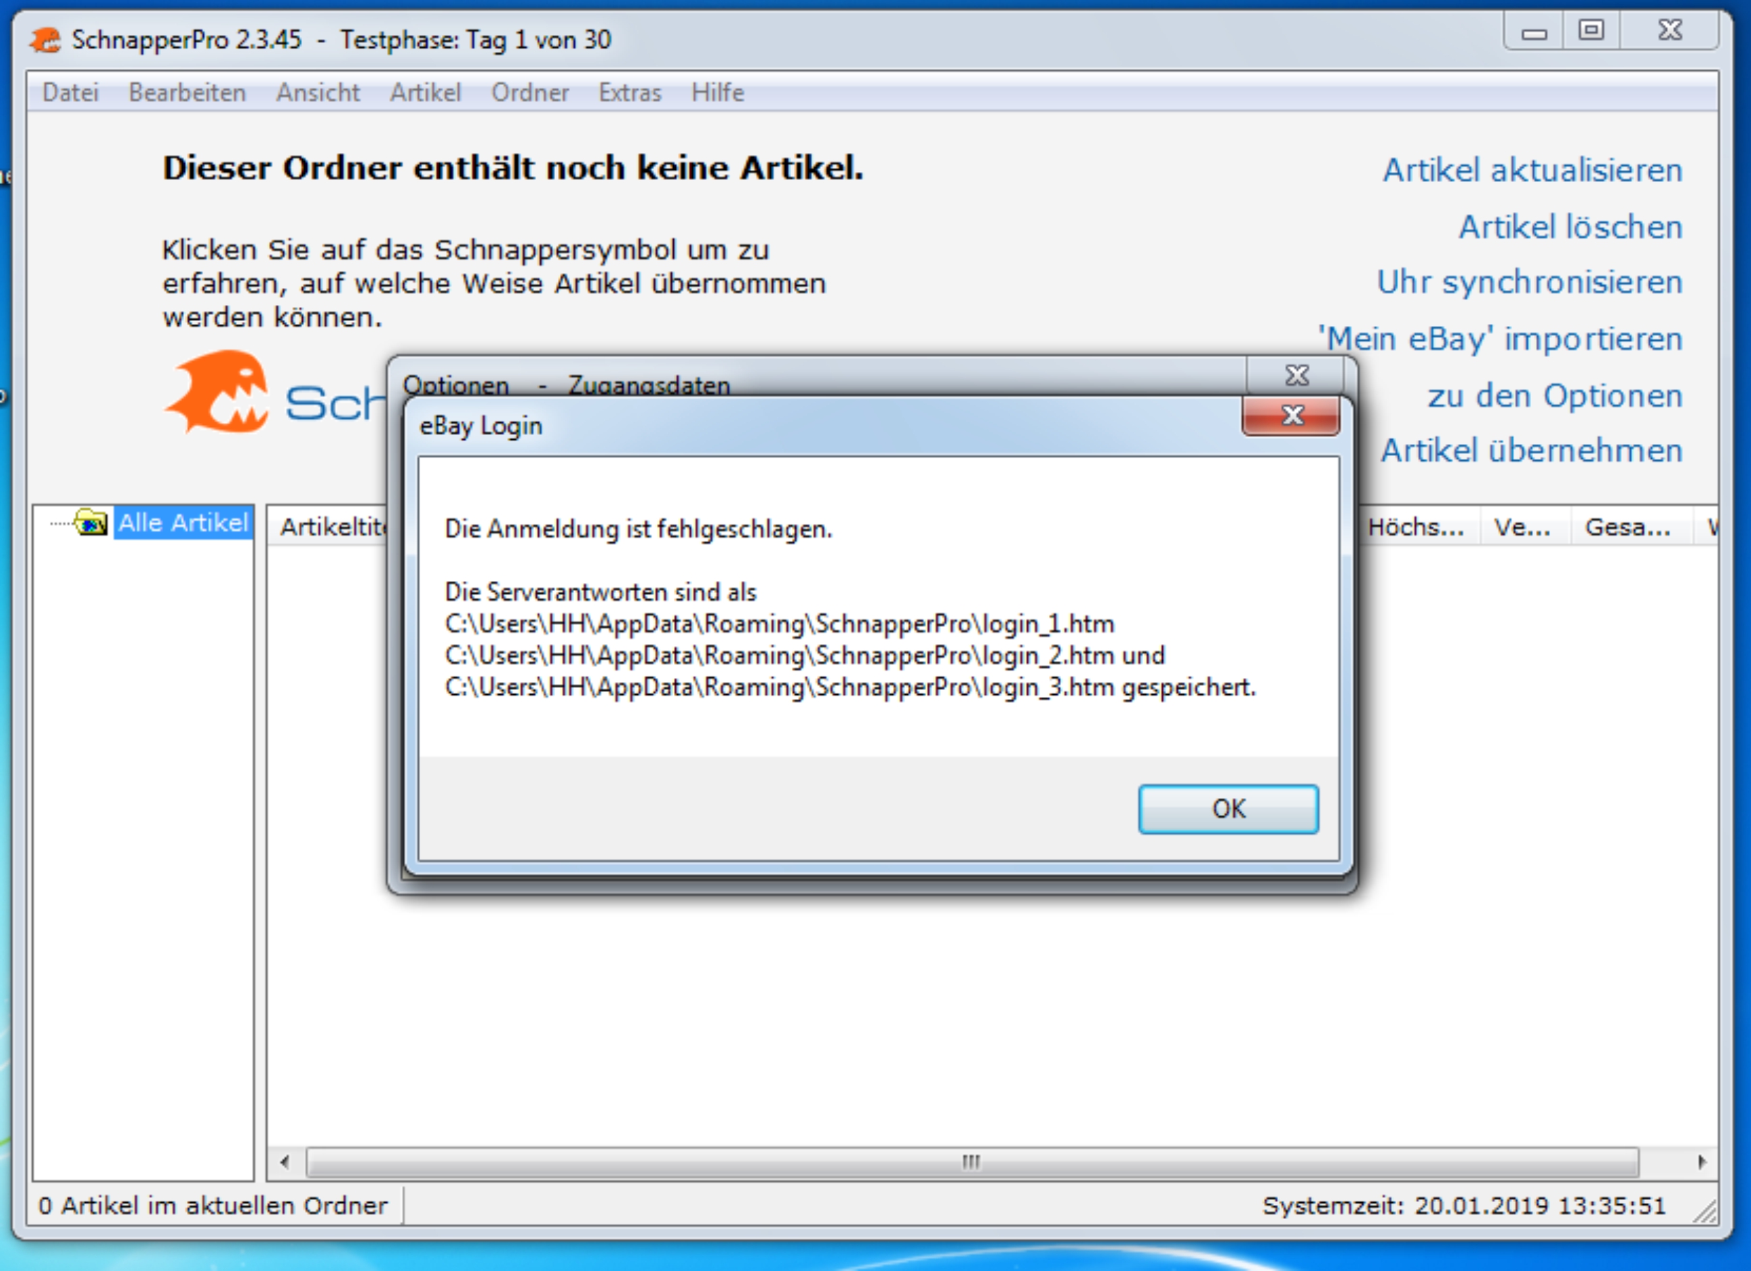This screenshot has height=1271, width=1751.
Task: Click 'Mein eBay' importieren link
Action: pyautogui.click(x=1500, y=339)
